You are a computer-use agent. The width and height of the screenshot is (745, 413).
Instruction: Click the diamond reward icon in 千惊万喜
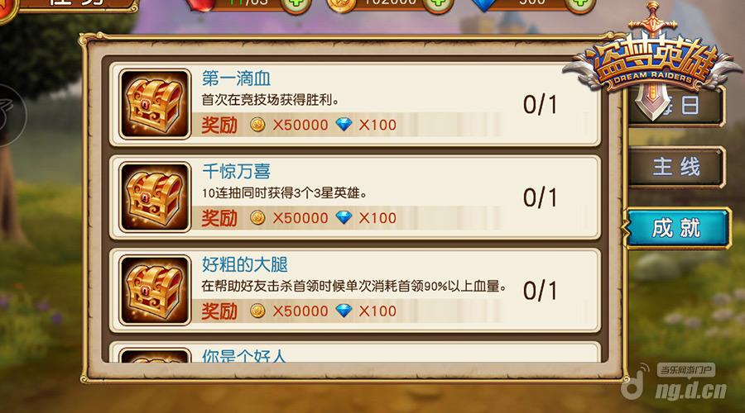coord(344,217)
